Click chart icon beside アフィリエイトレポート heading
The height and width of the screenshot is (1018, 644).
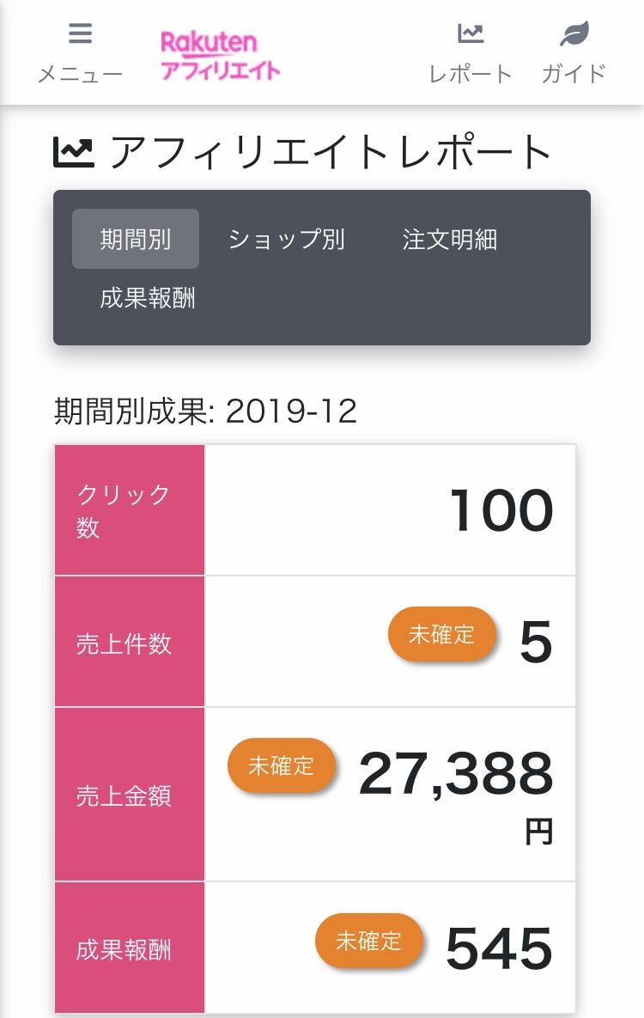pyautogui.click(x=74, y=152)
